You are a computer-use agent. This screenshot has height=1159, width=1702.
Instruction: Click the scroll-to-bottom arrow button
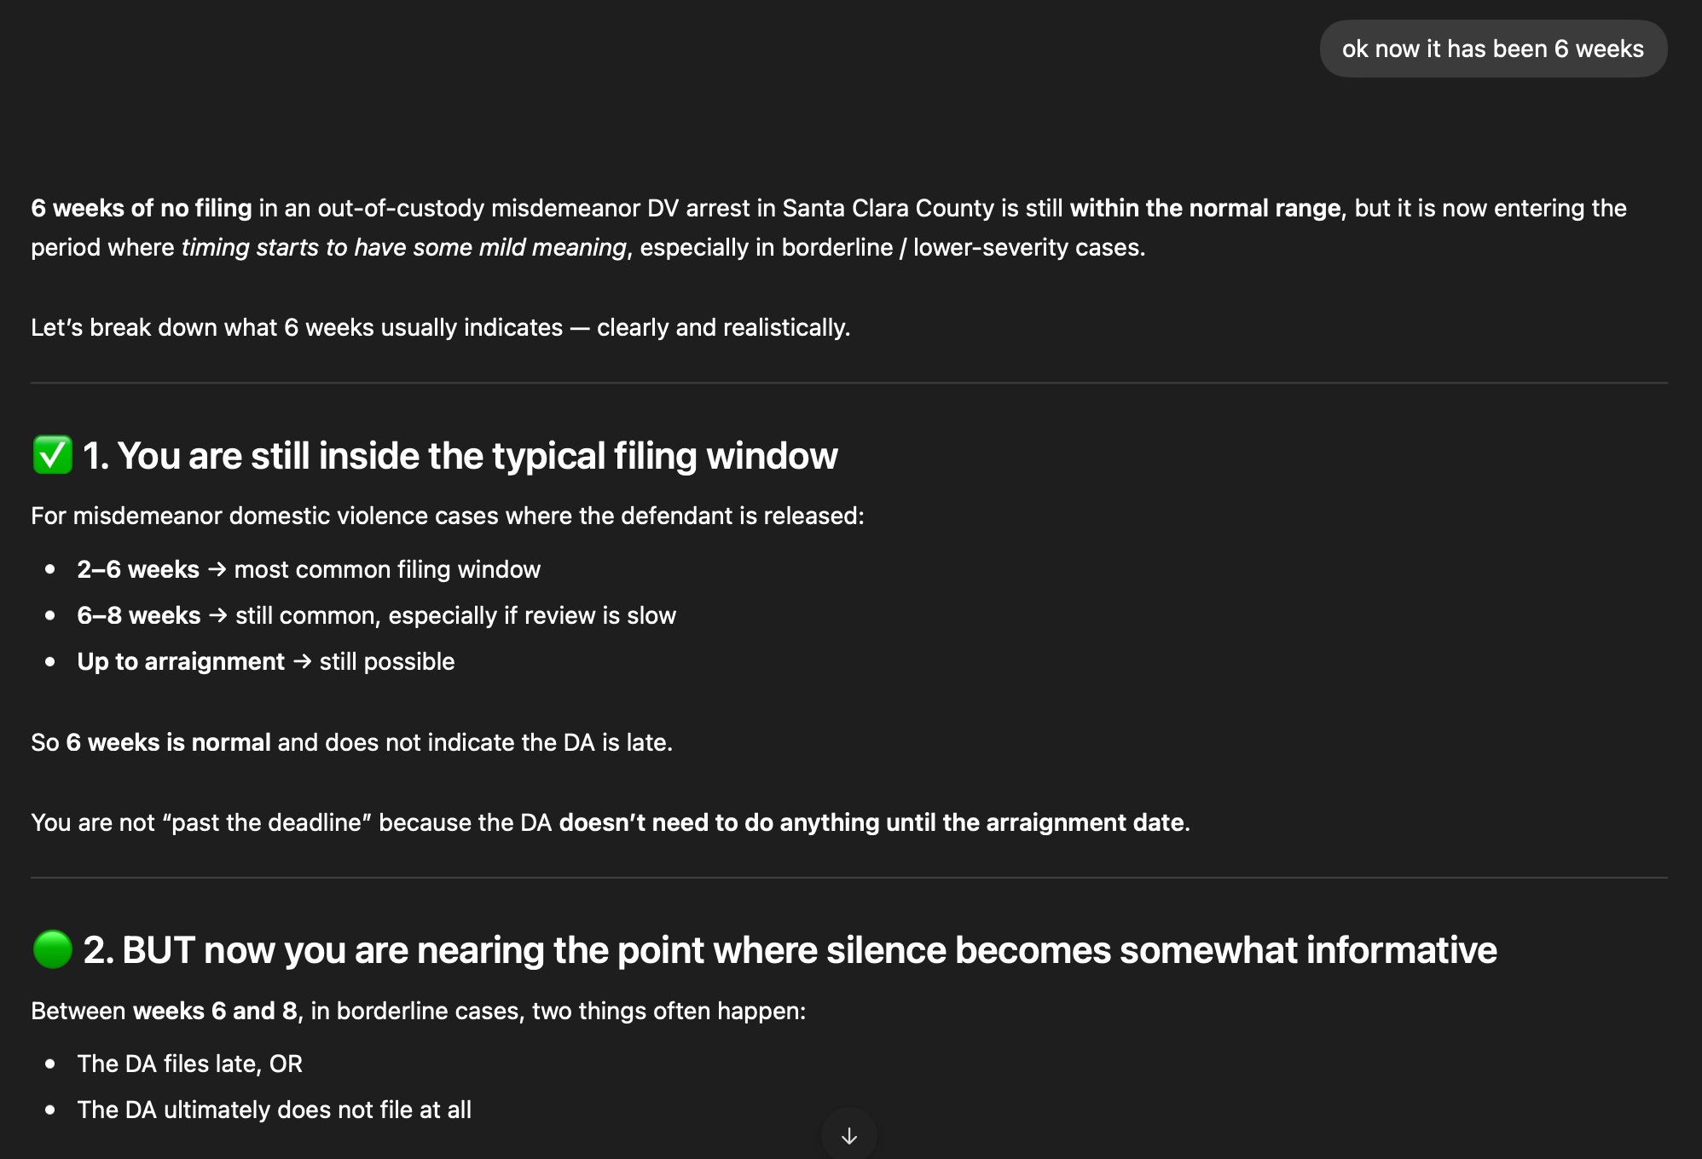point(848,1135)
